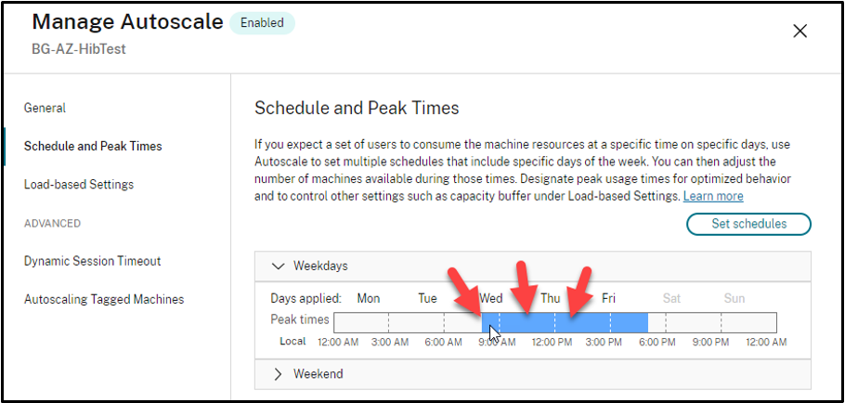Open the General settings page

point(45,109)
